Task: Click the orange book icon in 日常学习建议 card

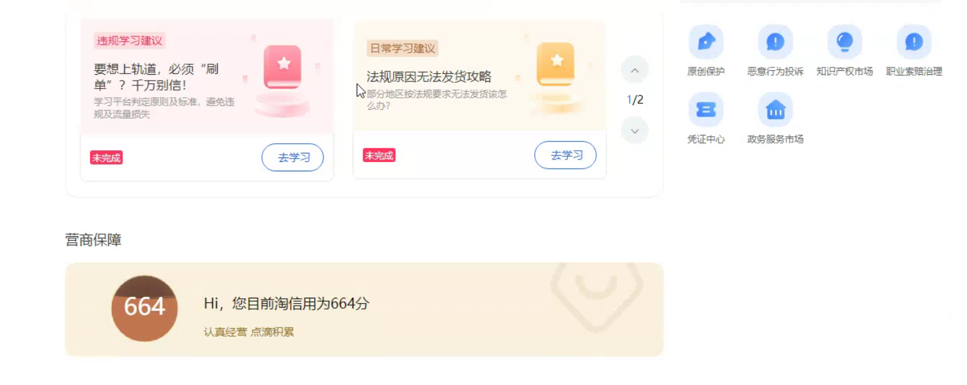Action: pyautogui.click(x=555, y=64)
